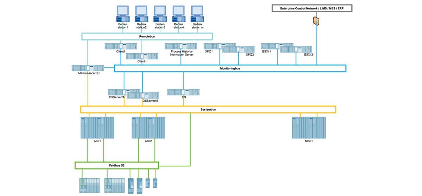Screen dimensions: 422x196
Task: Click the Maintenance PC device icon
Action: 88,68
